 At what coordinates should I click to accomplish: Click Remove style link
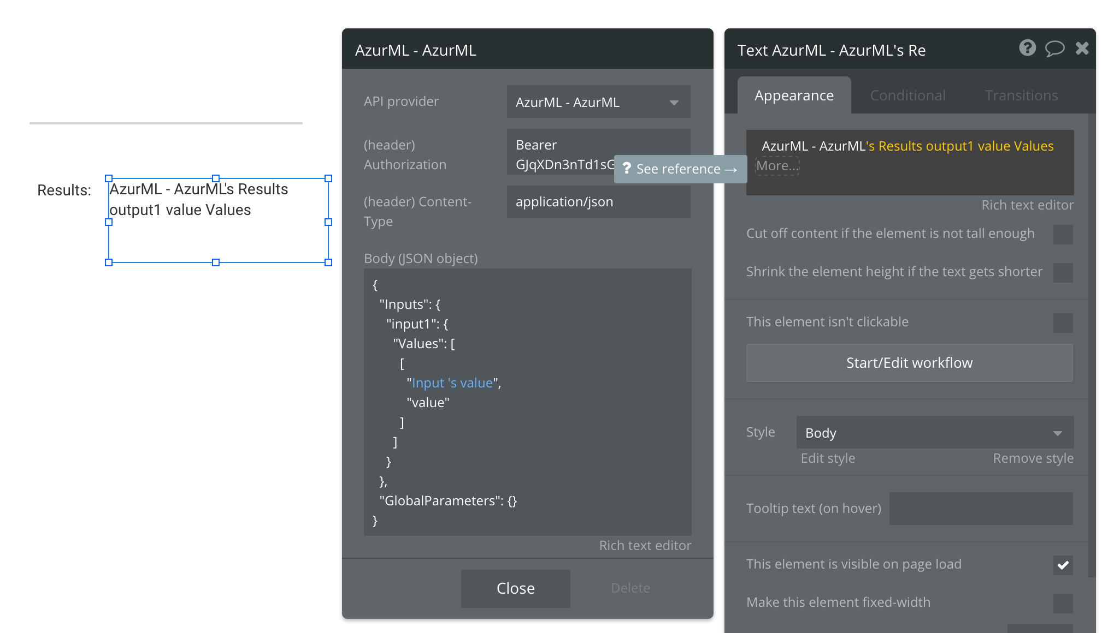(x=1033, y=458)
